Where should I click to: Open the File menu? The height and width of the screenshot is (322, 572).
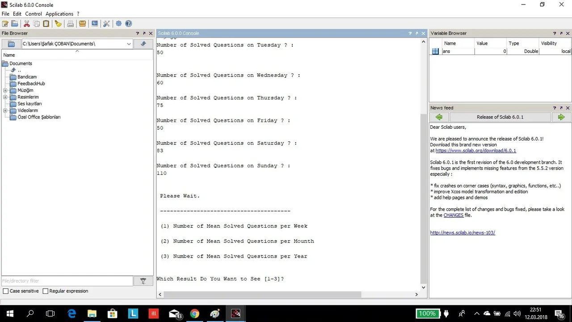(x=5, y=14)
